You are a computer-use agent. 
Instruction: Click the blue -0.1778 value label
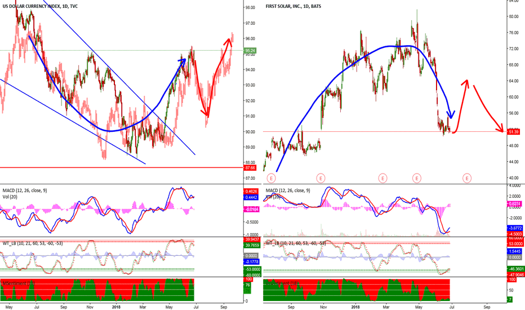pos(252,262)
